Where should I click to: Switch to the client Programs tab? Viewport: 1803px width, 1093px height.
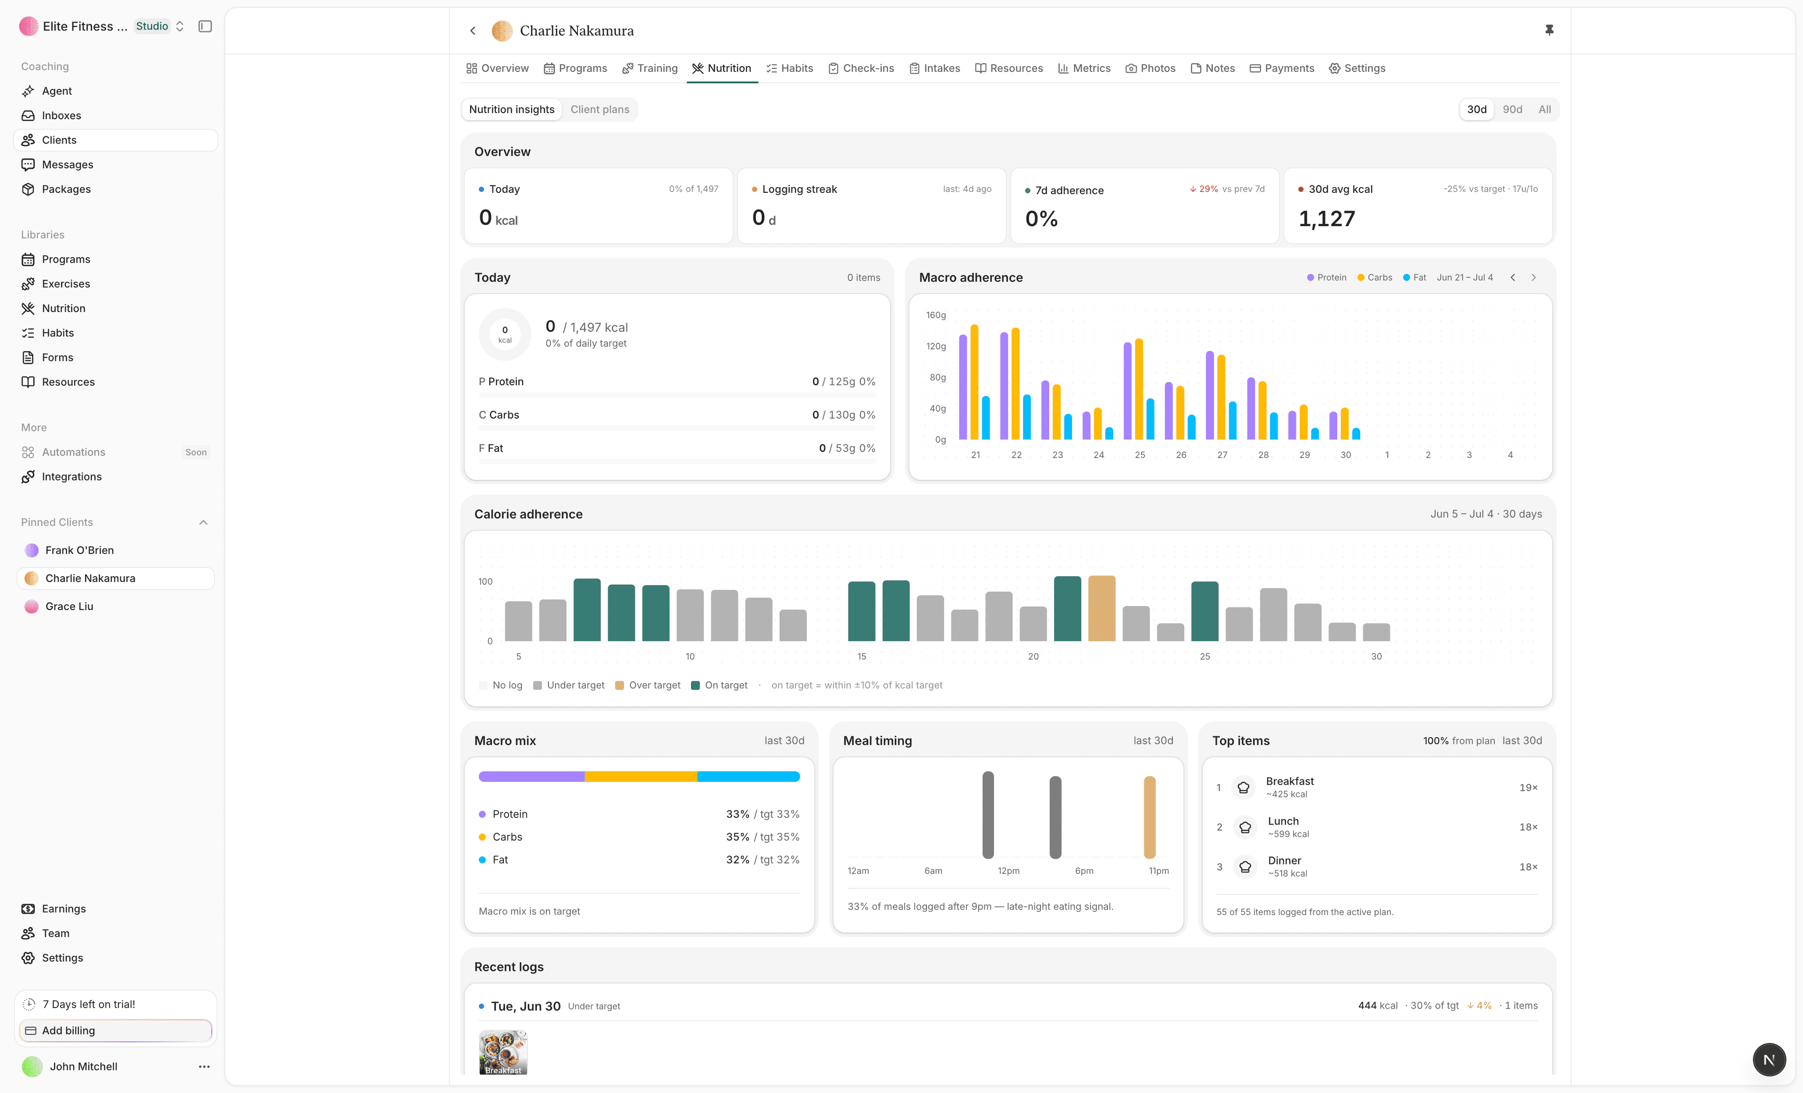tap(575, 68)
